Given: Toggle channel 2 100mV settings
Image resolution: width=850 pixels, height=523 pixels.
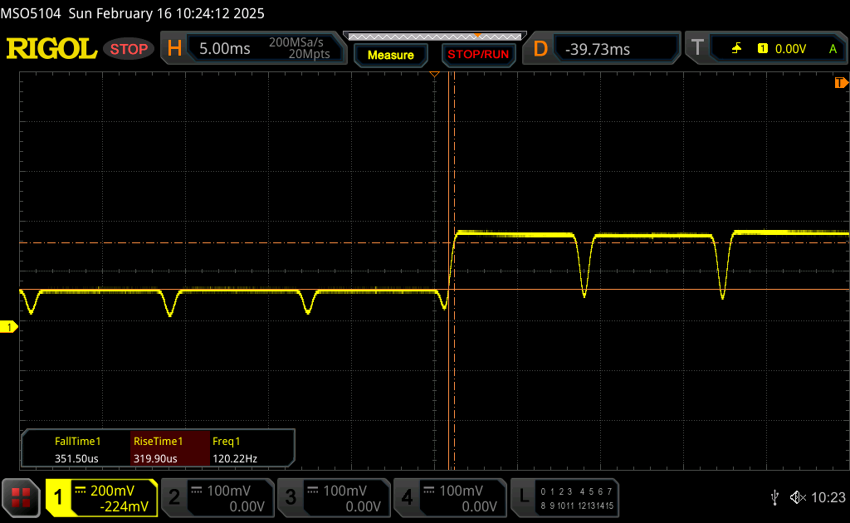Looking at the screenshot, I should [217, 498].
